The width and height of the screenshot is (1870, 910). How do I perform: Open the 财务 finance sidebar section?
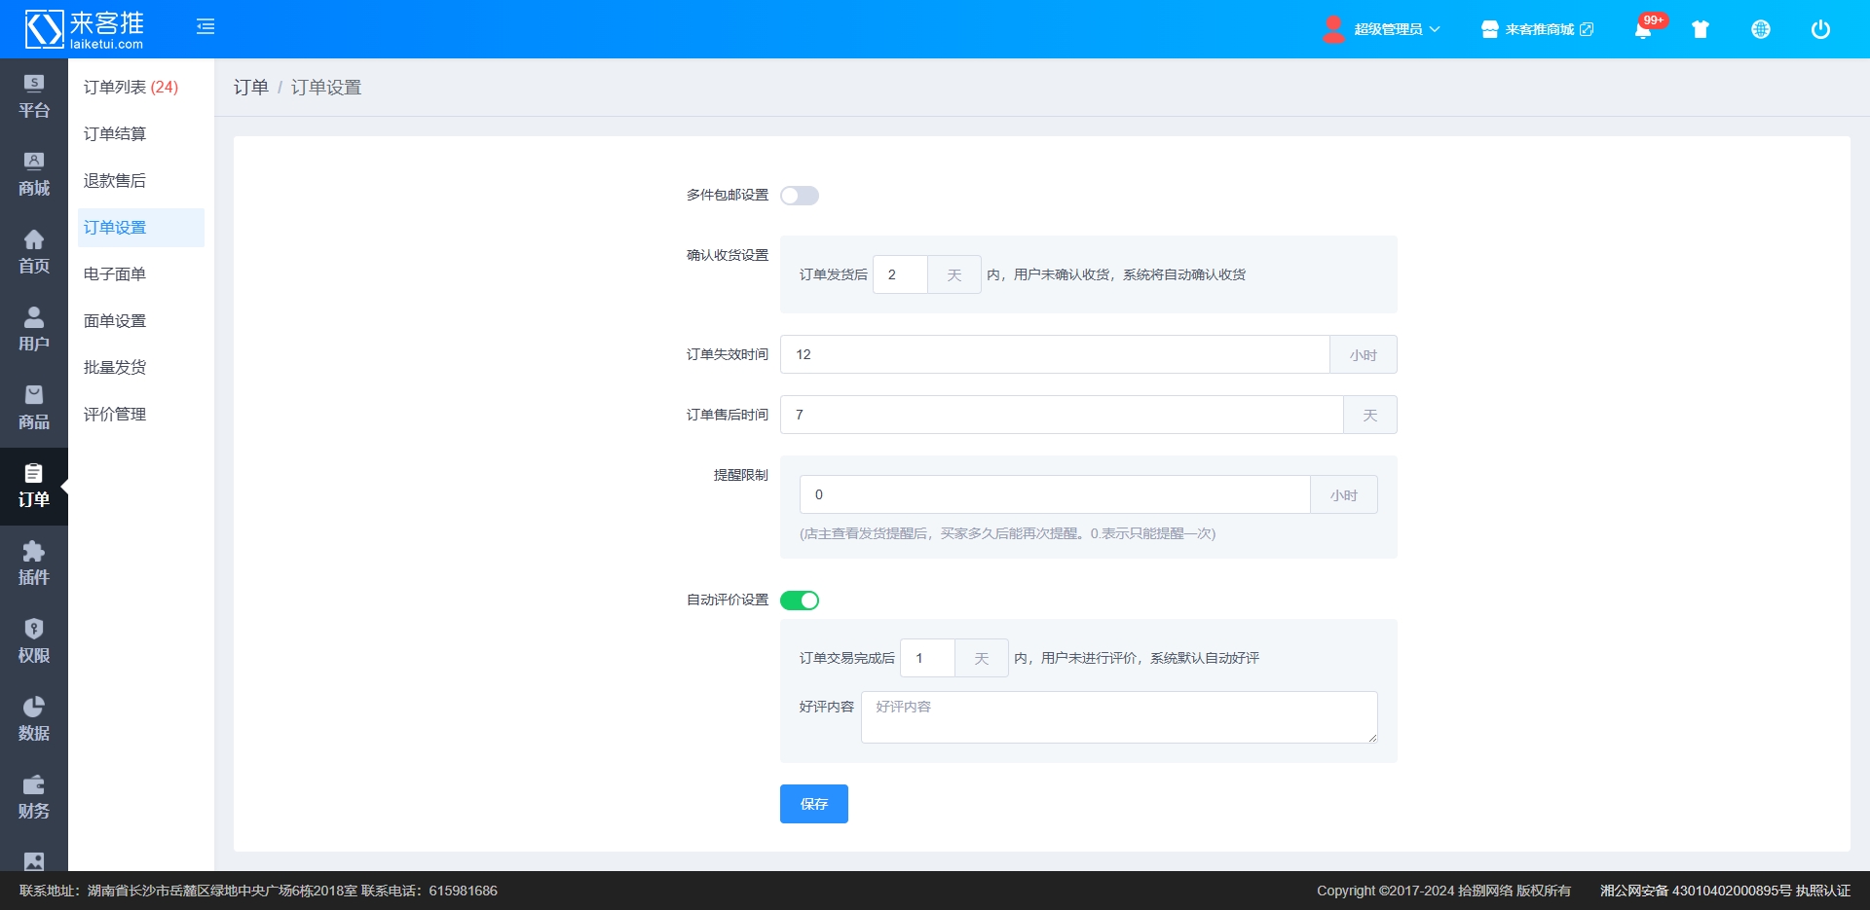coord(34,798)
